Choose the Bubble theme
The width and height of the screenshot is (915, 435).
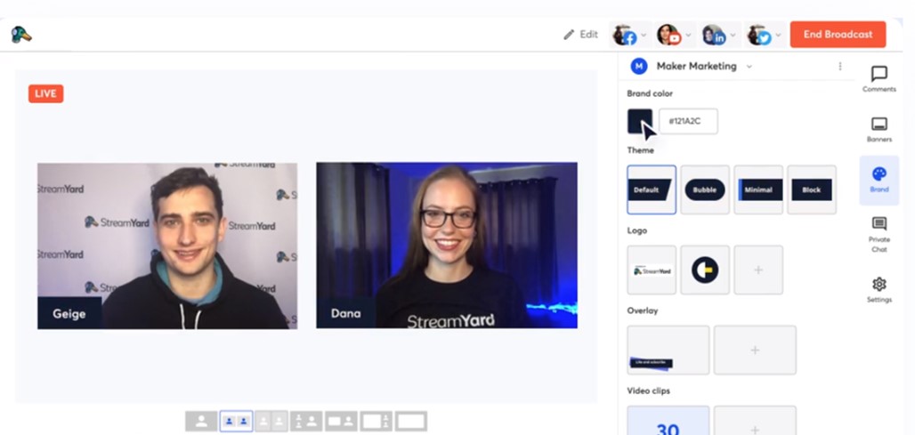pyautogui.click(x=705, y=189)
